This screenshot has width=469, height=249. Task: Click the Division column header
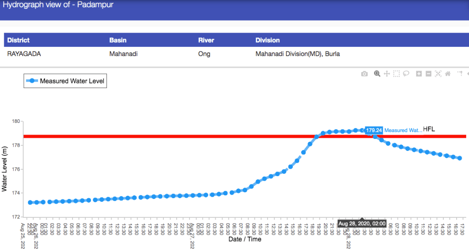(x=268, y=40)
